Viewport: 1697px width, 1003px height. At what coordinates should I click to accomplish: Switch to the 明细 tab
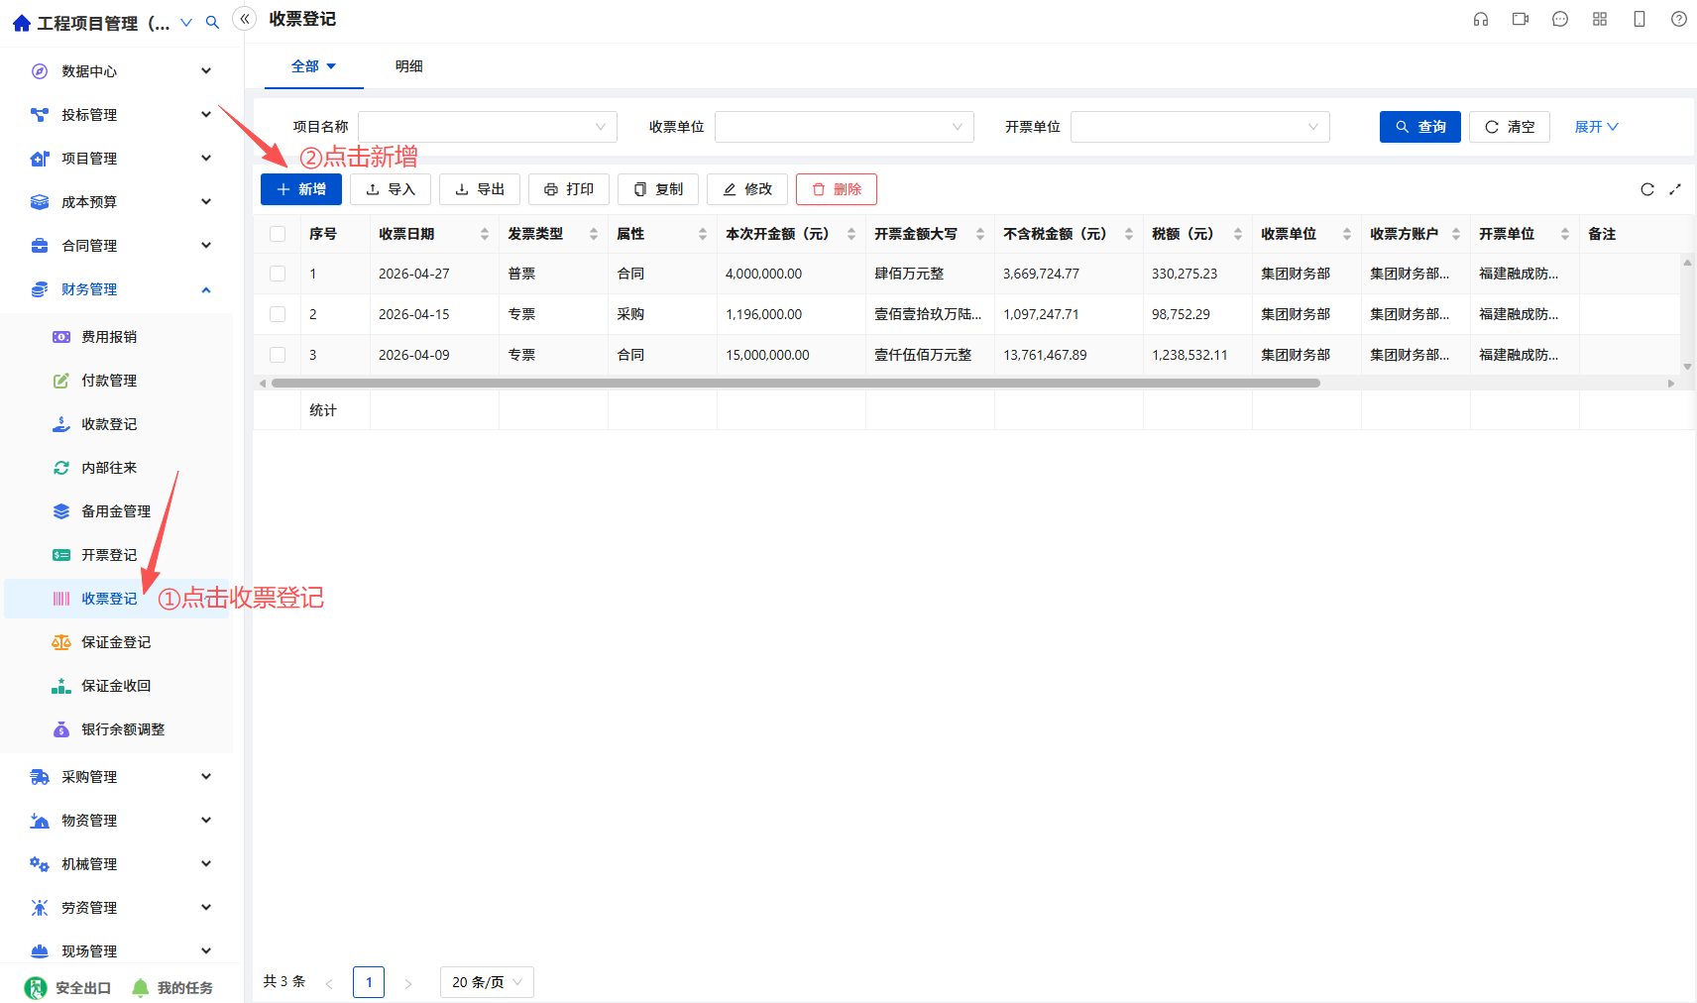tap(409, 66)
